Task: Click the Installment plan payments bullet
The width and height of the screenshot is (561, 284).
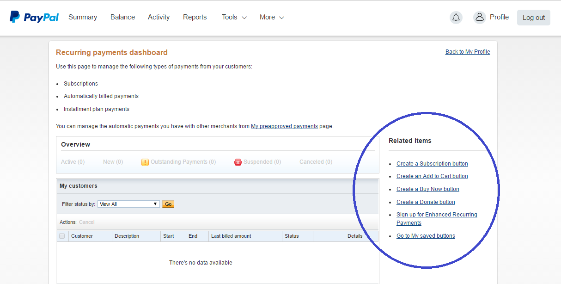Action: coord(97,109)
